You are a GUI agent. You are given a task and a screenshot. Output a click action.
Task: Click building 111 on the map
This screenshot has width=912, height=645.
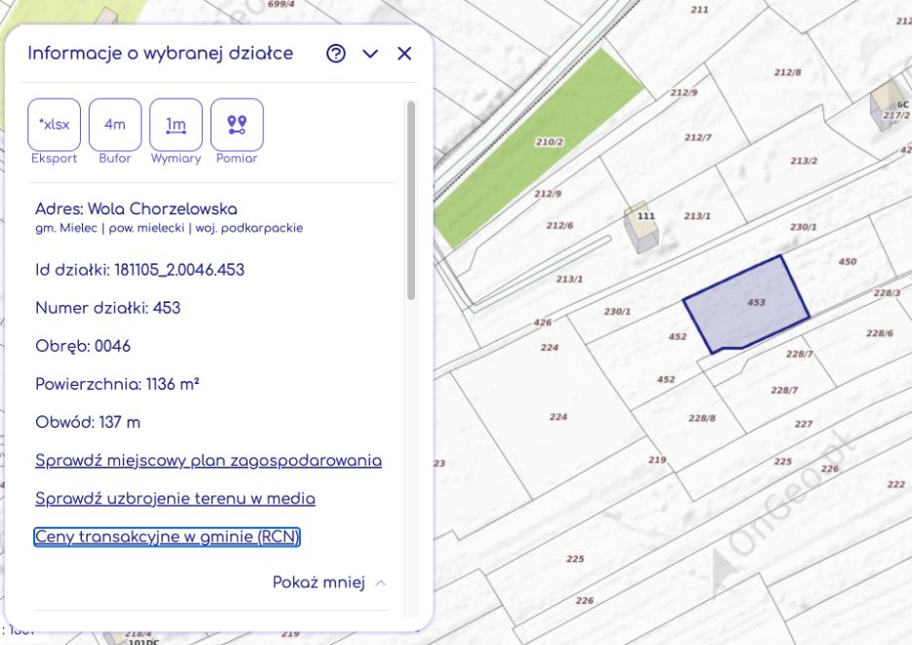click(641, 227)
